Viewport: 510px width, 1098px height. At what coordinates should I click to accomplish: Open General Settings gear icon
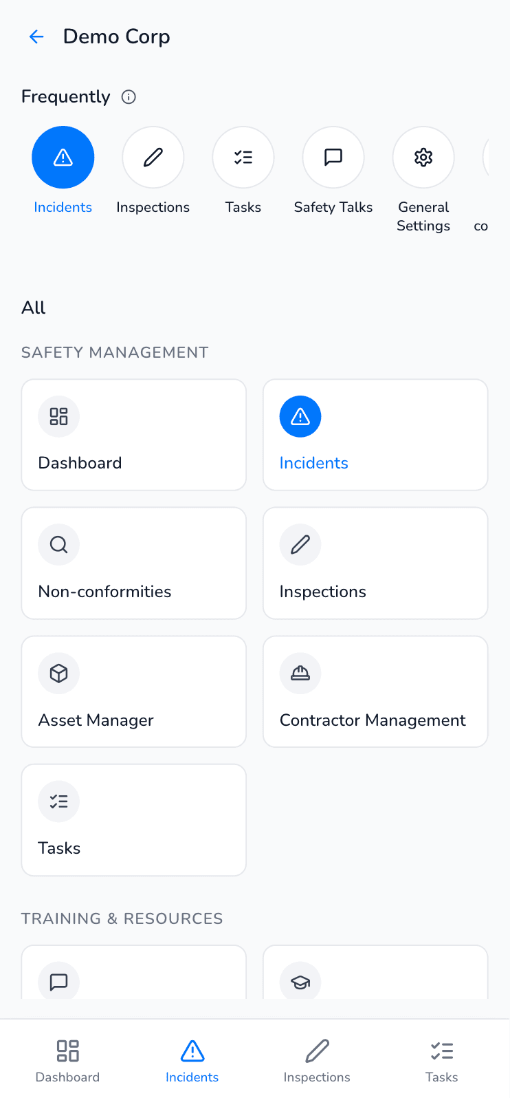click(423, 157)
